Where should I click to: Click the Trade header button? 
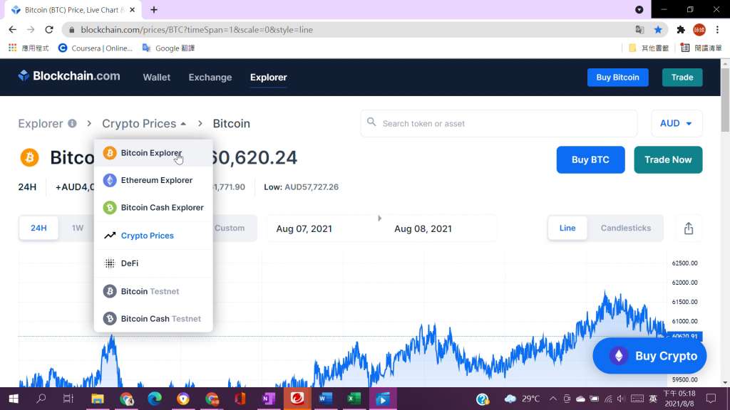pyautogui.click(x=682, y=77)
